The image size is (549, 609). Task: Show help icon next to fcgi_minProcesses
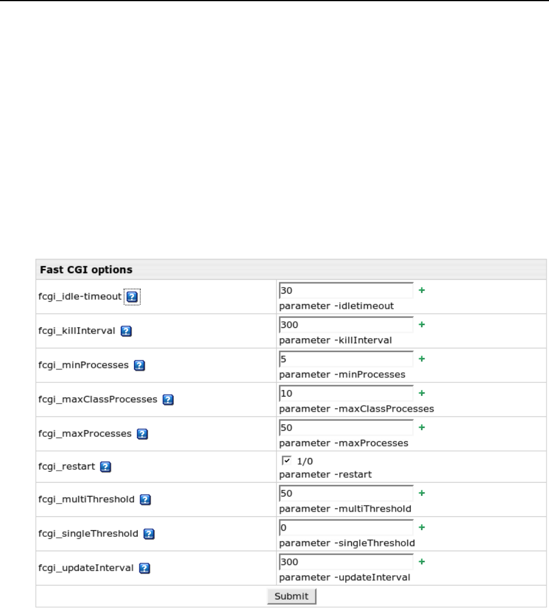point(140,365)
